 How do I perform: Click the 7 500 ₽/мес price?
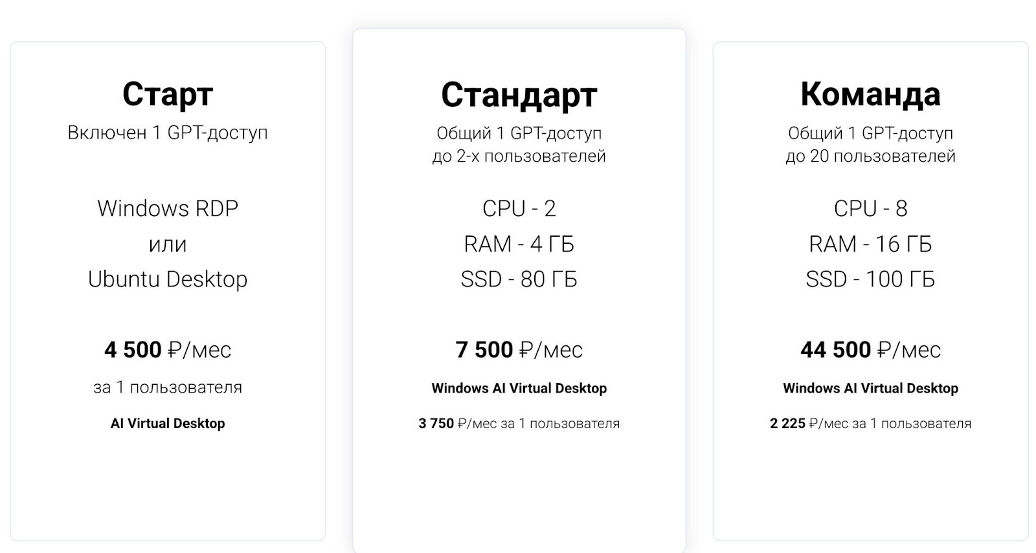pos(519,350)
